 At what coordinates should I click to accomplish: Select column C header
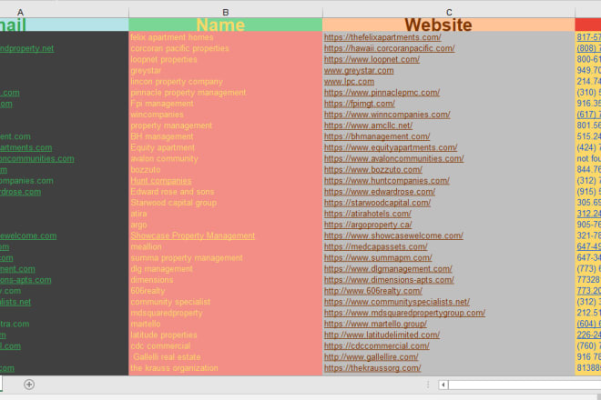[448, 12]
